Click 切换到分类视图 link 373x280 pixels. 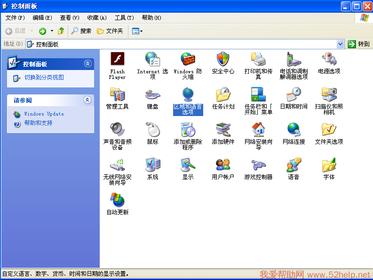[x=44, y=78]
